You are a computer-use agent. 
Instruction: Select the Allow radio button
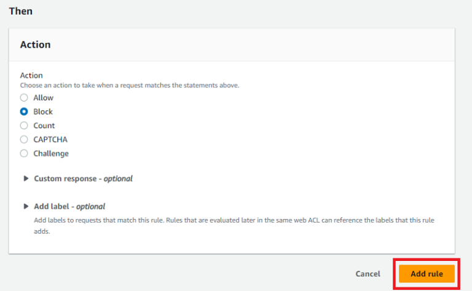coord(24,98)
